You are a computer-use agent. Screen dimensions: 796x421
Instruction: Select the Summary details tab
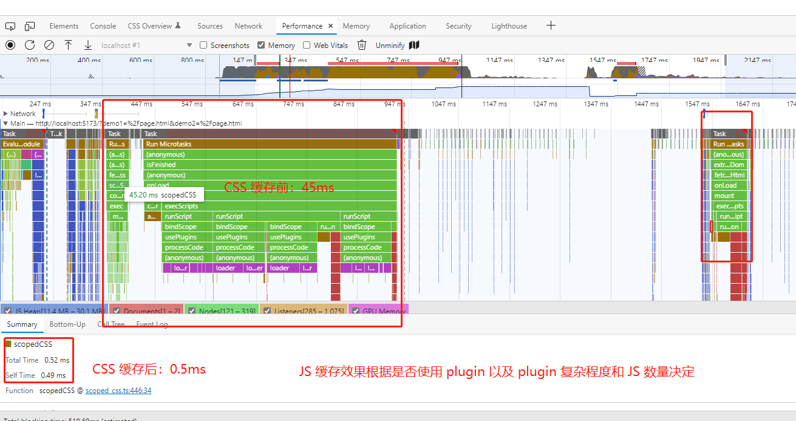pos(22,324)
